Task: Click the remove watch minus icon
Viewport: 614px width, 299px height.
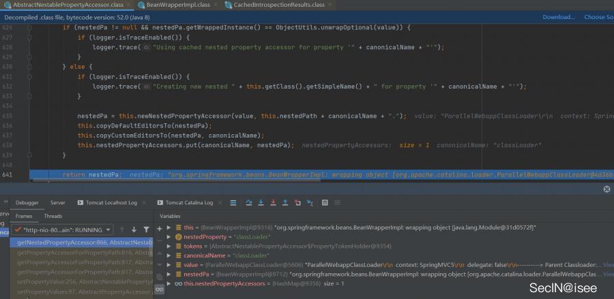Action: (x=160, y=240)
